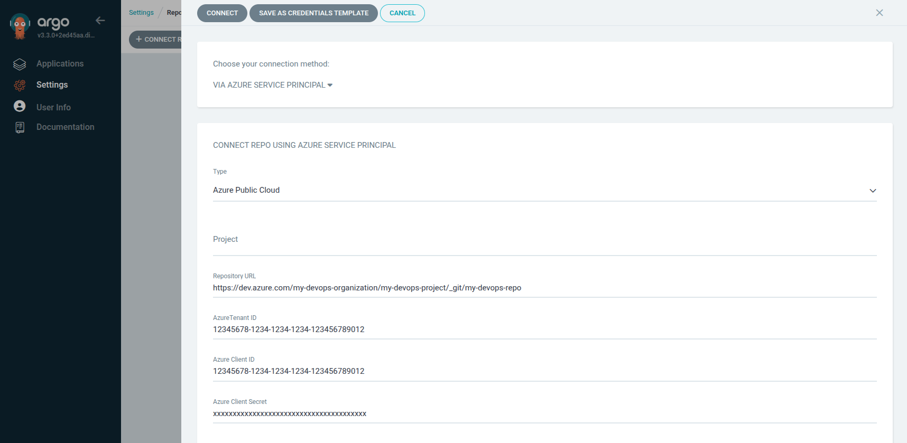Click the Azure Client Secret field
This screenshot has height=443, width=907.
[x=544, y=413]
